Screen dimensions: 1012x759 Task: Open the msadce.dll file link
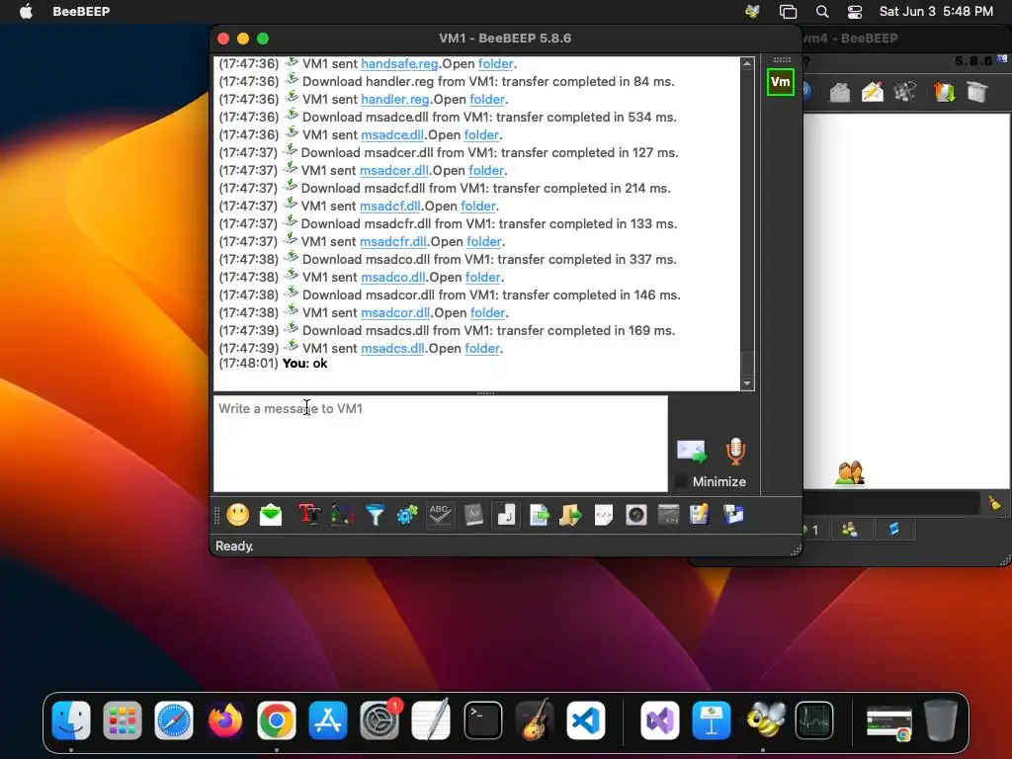point(392,134)
